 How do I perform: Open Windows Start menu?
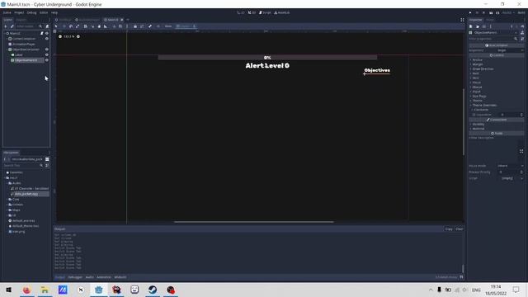click(x=9, y=290)
